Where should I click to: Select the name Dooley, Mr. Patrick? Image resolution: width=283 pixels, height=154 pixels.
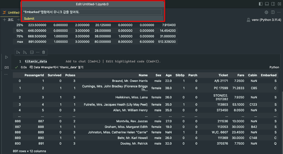(x=134, y=143)
